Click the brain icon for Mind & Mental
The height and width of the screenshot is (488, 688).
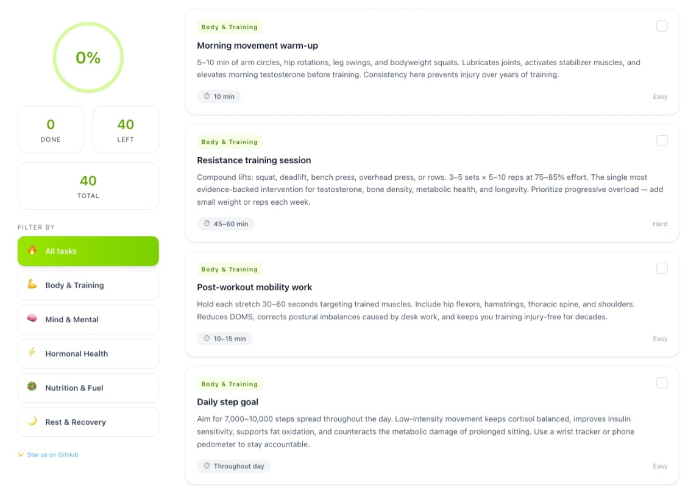(32, 318)
